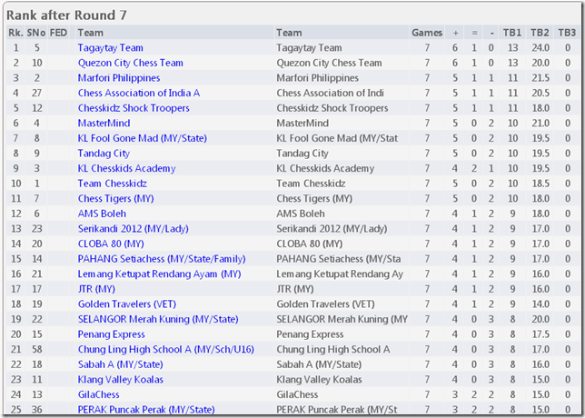Select TB2 value 21.5 for Marfori Philippines

point(540,78)
